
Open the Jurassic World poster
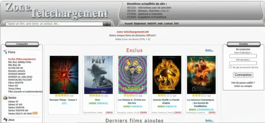click(167, 75)
